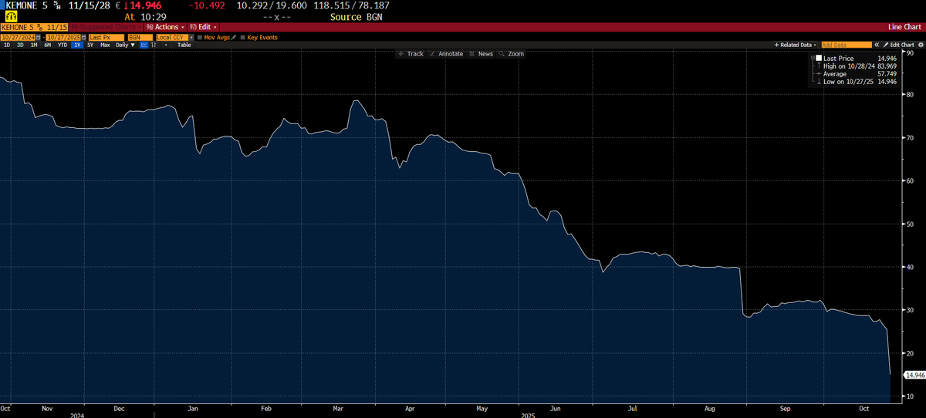The image size is (926, 418).
Task: Click the Last Px field
Action: pyautogui.click(x=106, y=37)
